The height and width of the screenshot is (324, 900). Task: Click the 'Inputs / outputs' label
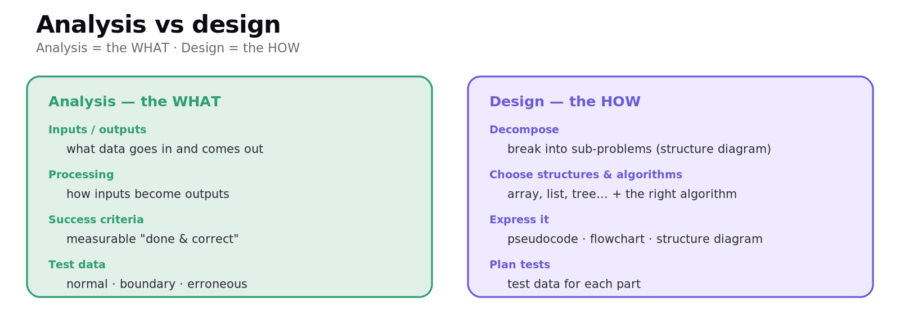coord(97,130)
